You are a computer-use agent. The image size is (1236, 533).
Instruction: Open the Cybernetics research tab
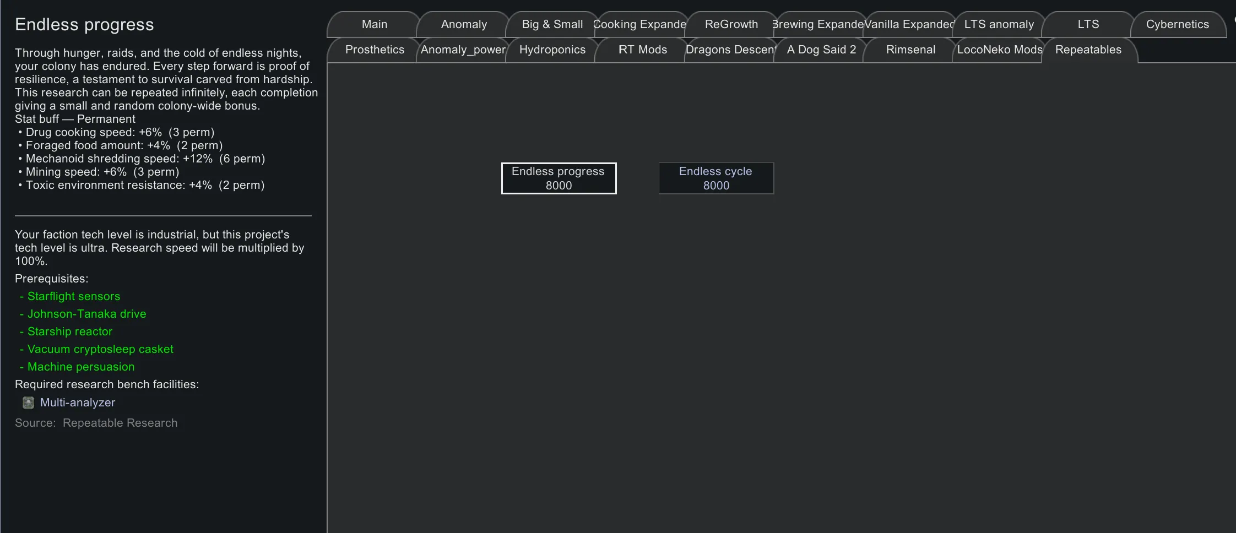tap(1177, 24)
